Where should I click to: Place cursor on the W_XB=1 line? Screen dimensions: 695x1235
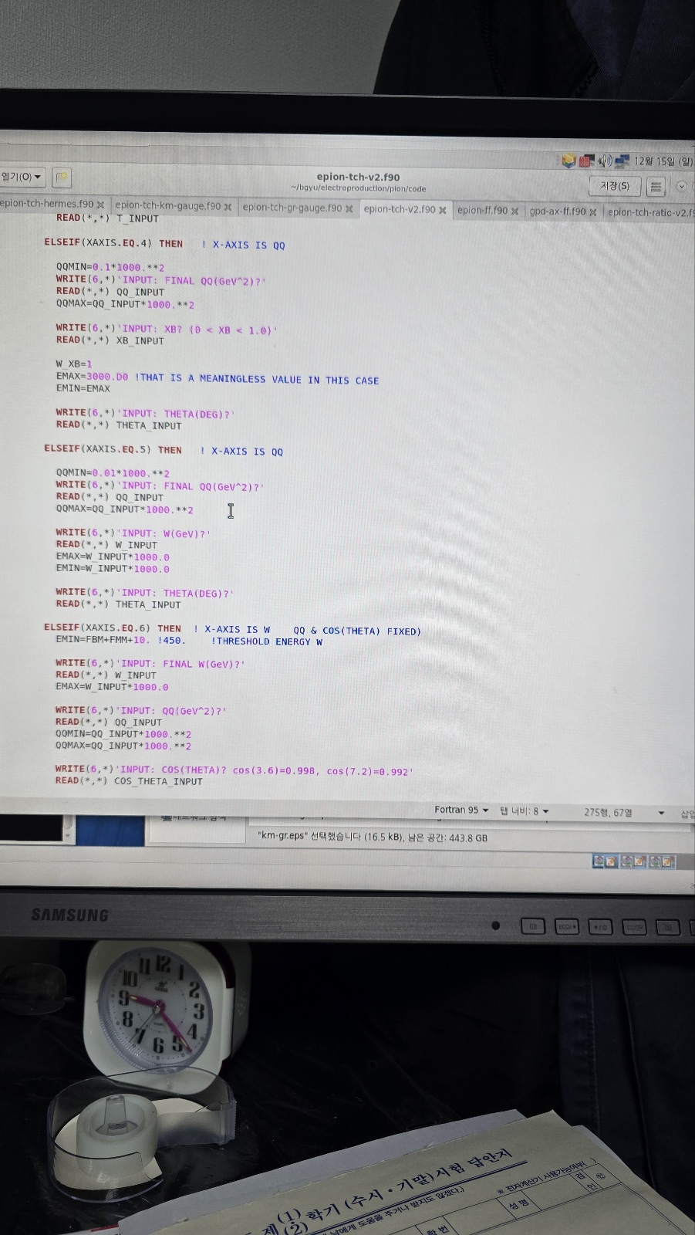[x=74, y=364]
